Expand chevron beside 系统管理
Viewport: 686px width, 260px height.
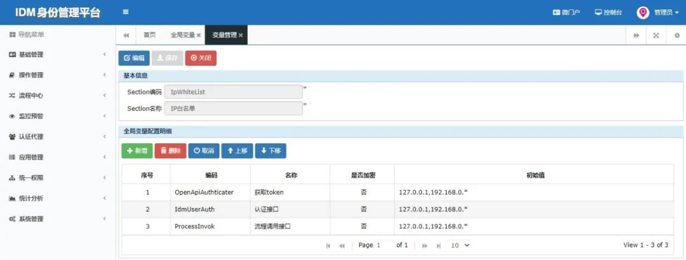pos(105,219)
